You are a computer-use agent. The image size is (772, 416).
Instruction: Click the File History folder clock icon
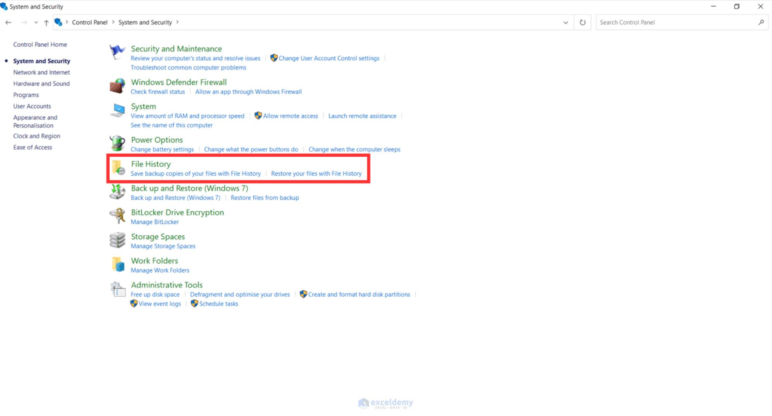118,168
